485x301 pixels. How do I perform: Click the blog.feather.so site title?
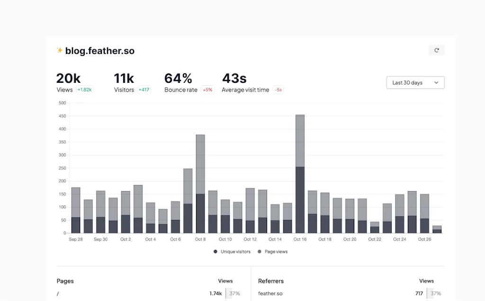tap(99, 51)
